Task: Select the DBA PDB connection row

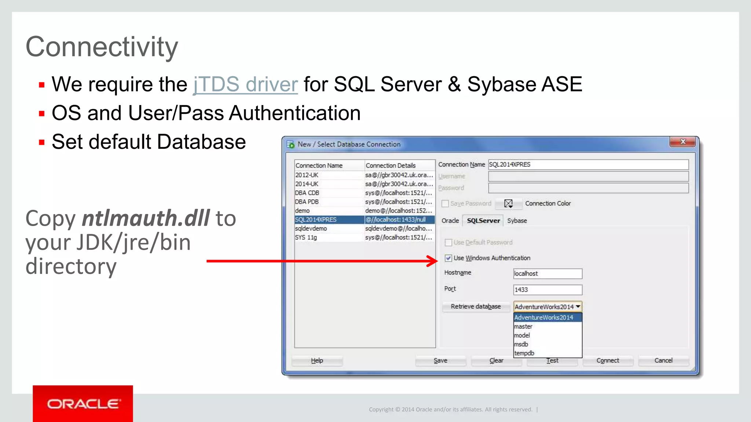Action: coord(365,202)
